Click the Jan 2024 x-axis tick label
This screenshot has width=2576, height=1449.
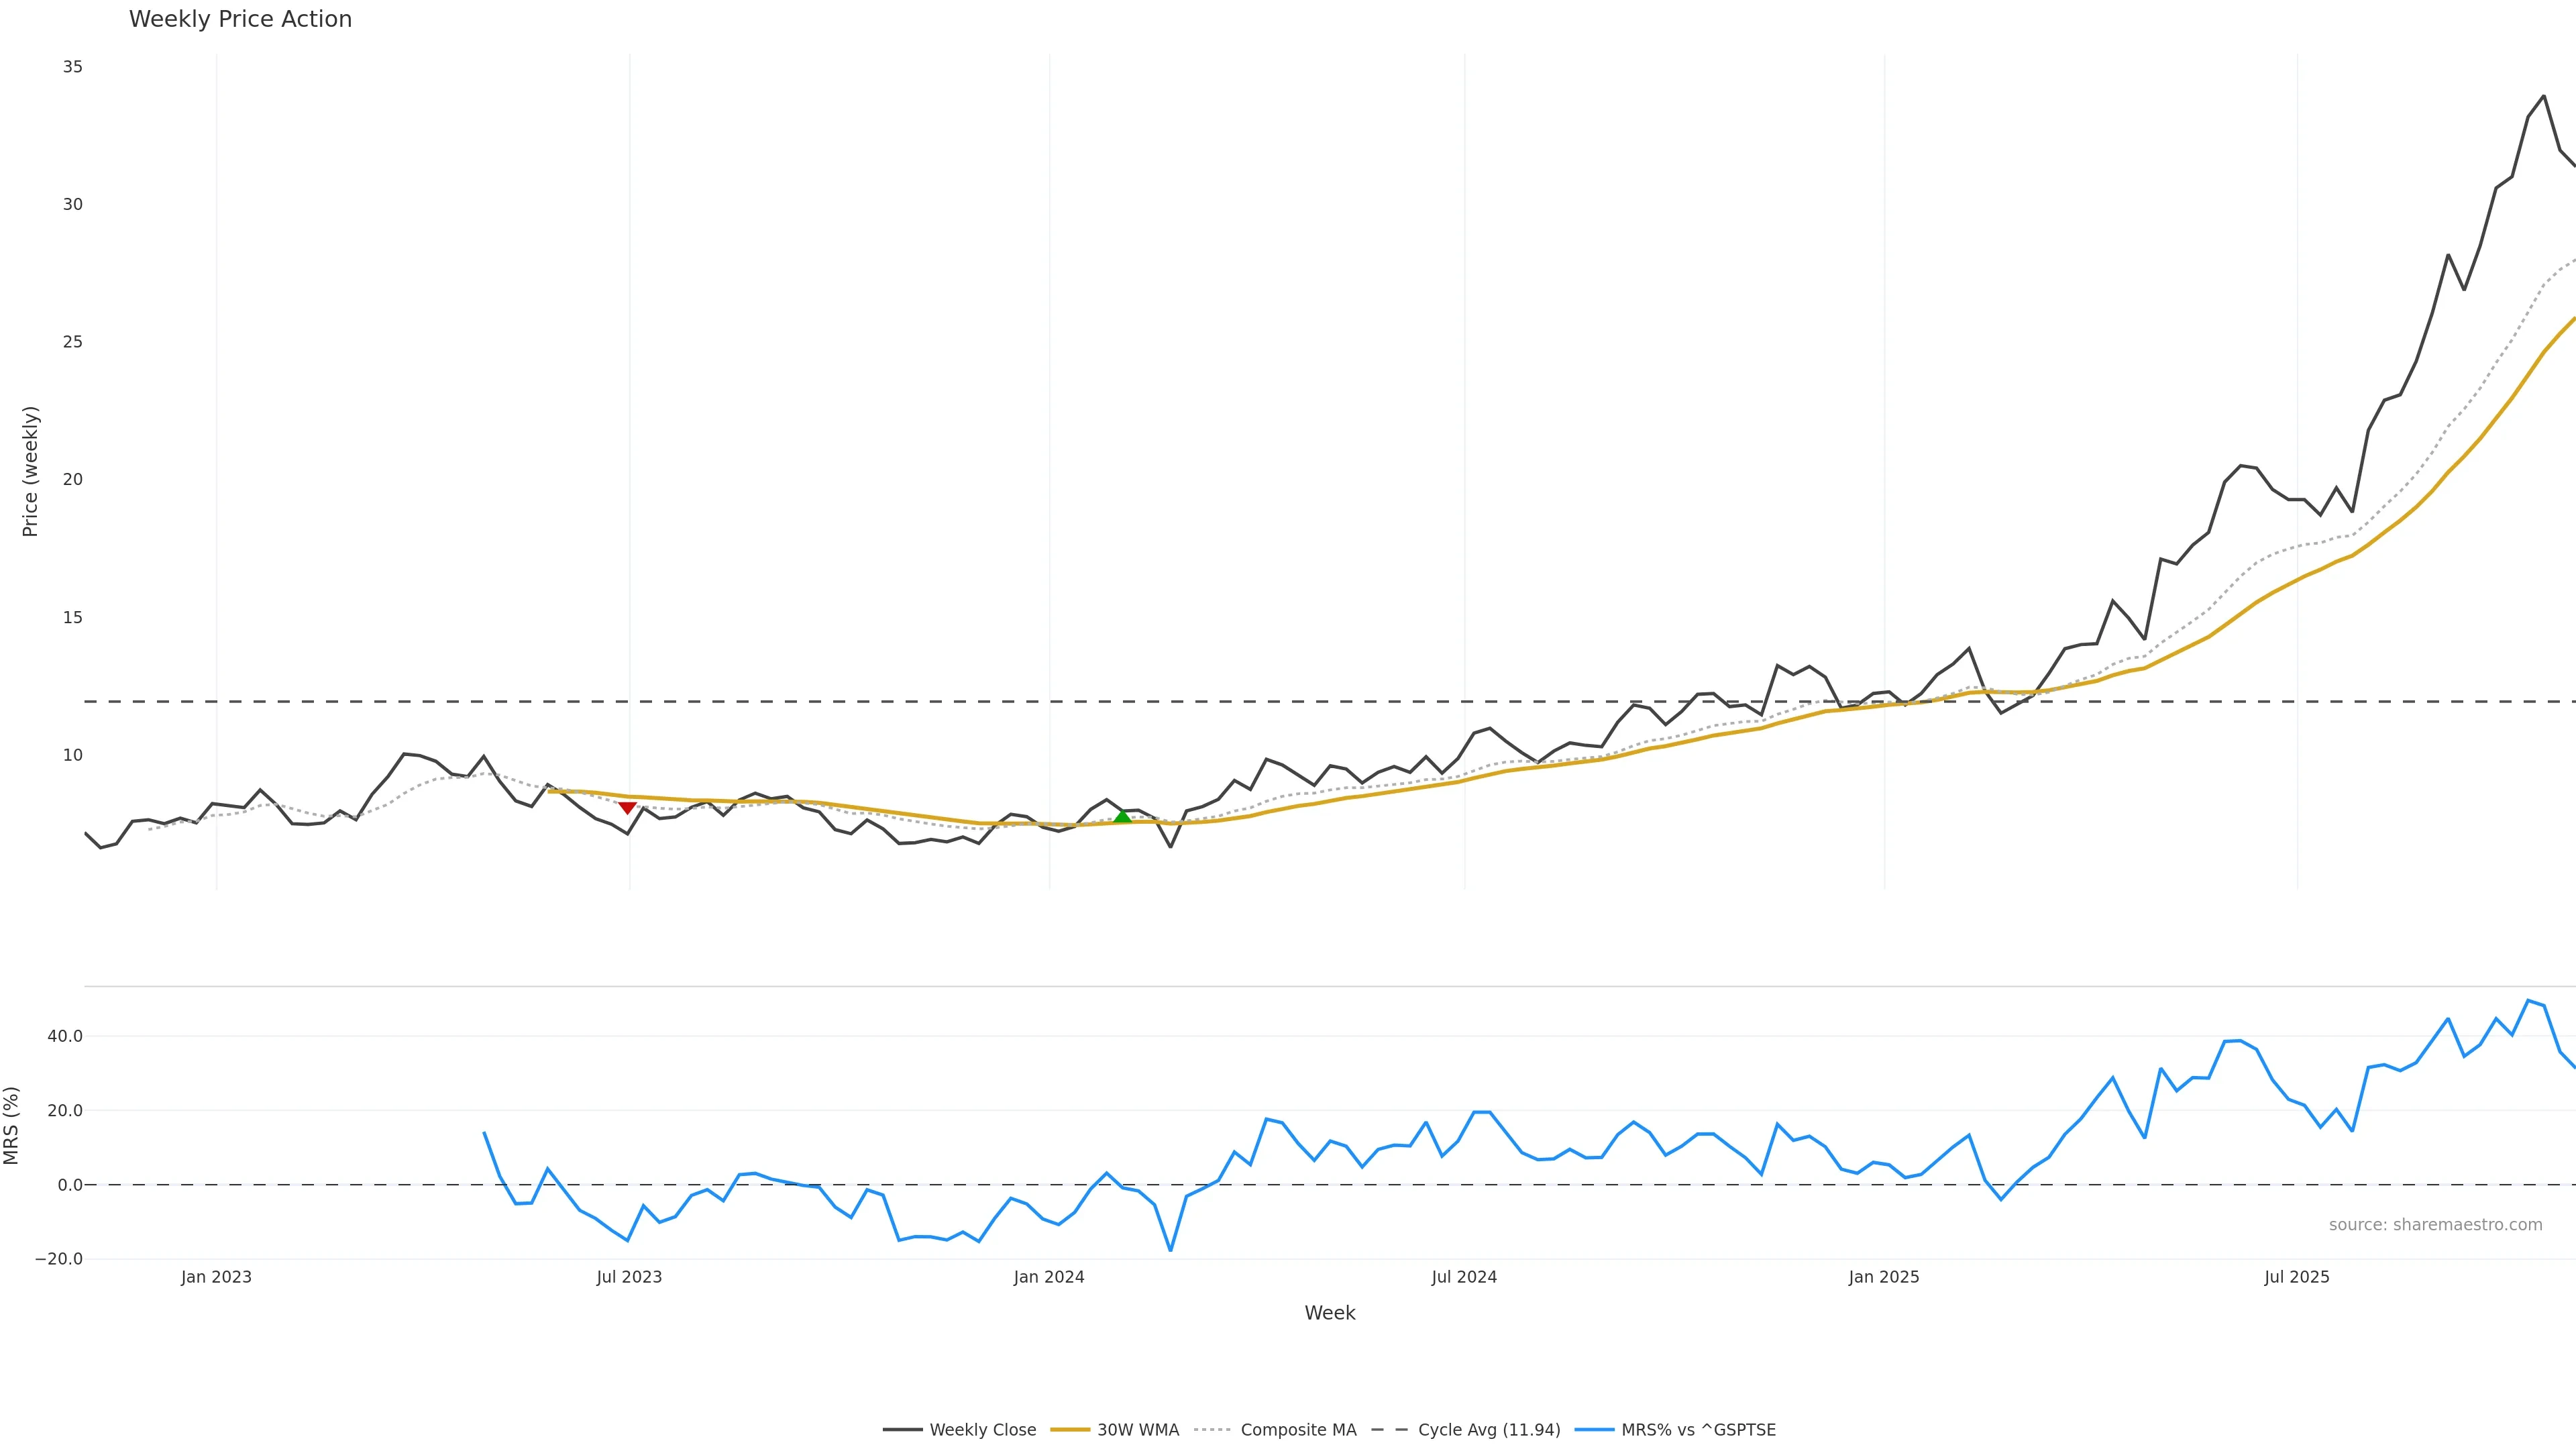[1049, 1277]
